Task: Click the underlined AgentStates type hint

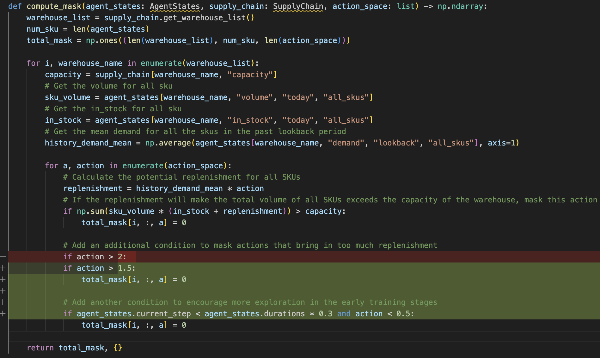Action: [174, 6]
